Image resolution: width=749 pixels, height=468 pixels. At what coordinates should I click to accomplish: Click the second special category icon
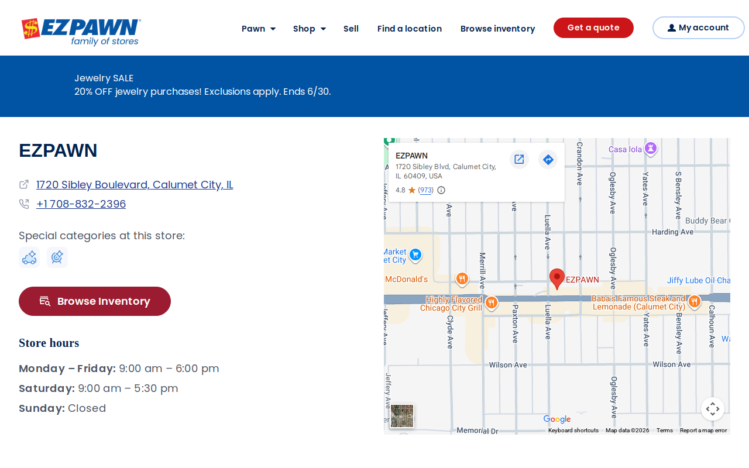[x=57, y=257]
